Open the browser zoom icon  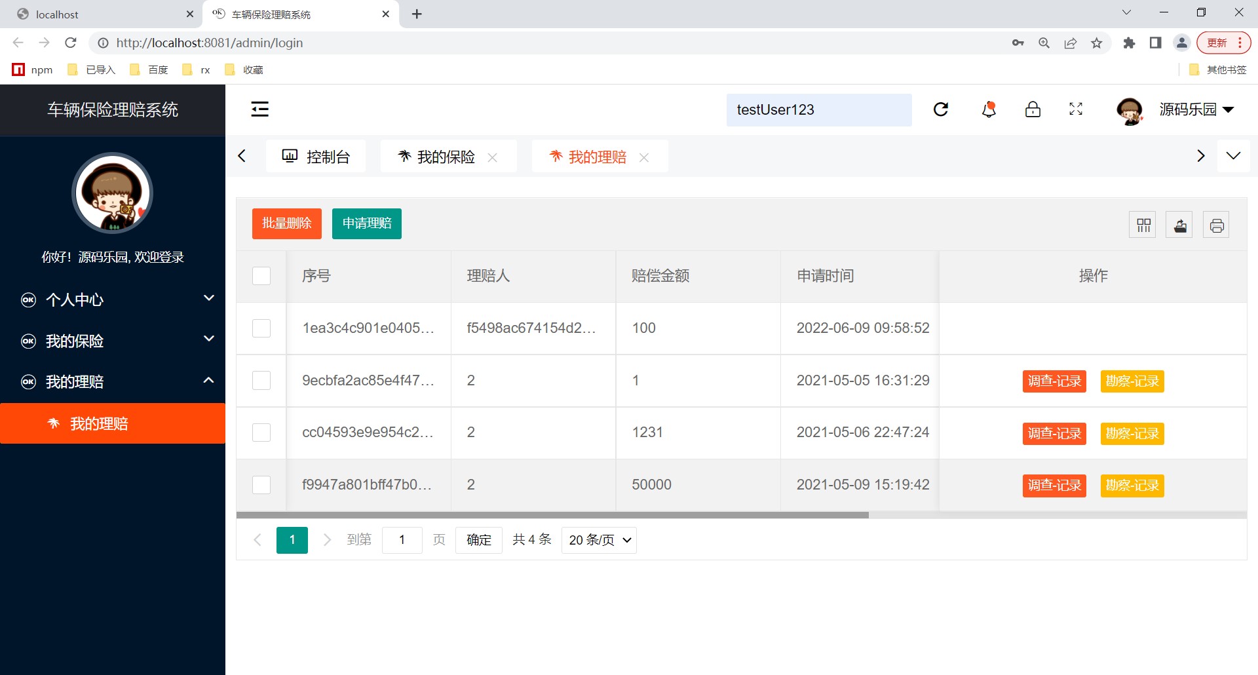tap(1044, 43)
